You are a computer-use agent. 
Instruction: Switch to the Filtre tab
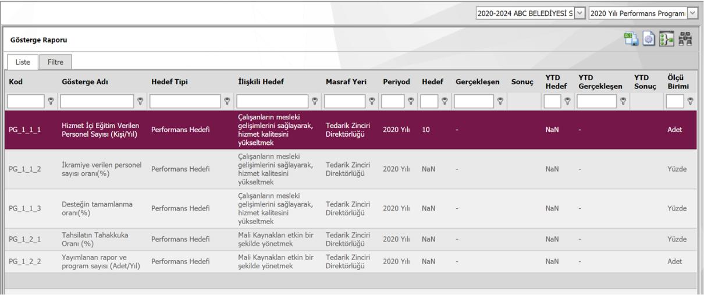click(55, 61)
